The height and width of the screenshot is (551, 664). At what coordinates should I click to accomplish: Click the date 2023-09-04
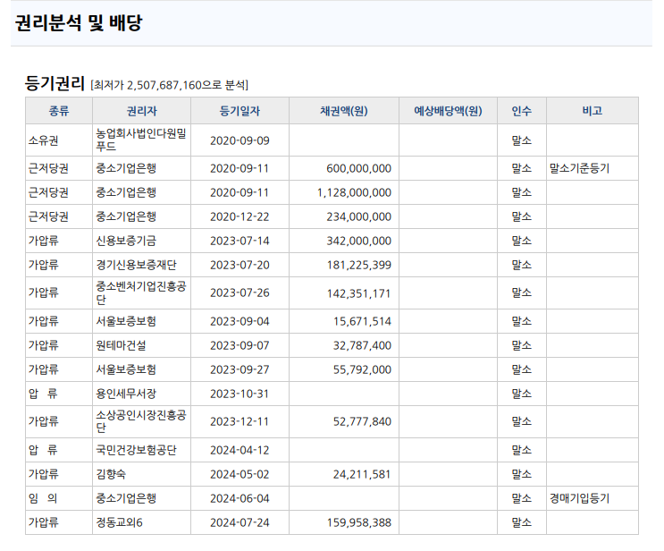(x=240, y=322)
